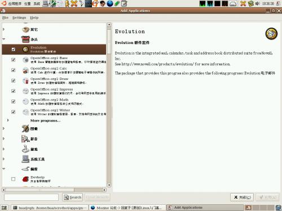Click the large Evolution icon in the description pane

coord(271,34)
